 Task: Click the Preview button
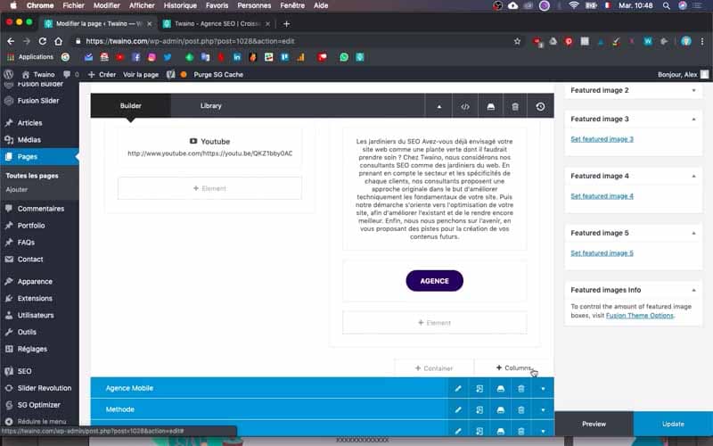[x=594, y=424]
